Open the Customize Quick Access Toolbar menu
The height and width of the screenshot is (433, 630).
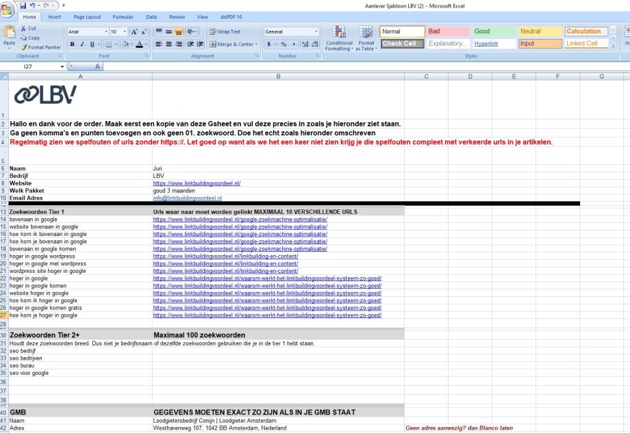[64, 5]
